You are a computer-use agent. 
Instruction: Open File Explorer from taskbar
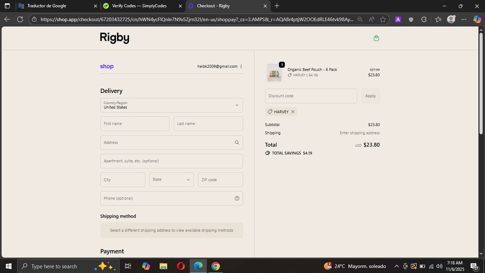(163, 266)
